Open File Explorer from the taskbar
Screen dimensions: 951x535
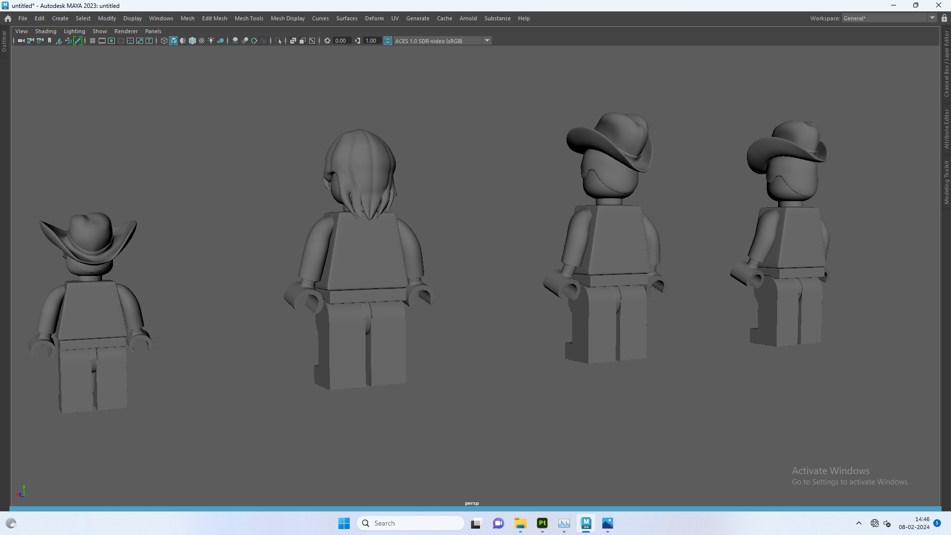coord(520,523)
